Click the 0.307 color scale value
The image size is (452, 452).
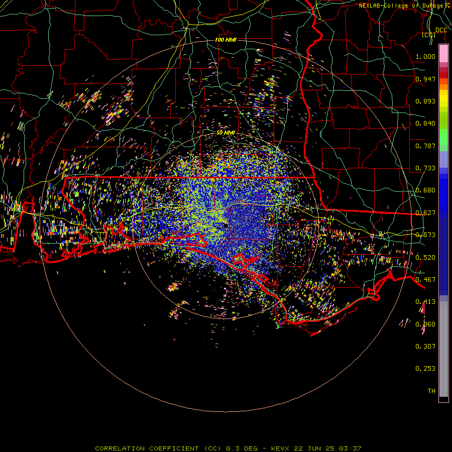tap(425, 347)
